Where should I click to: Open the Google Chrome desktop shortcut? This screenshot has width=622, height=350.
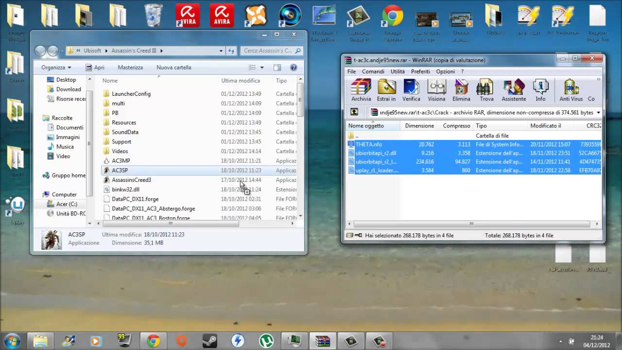(392, 17)
